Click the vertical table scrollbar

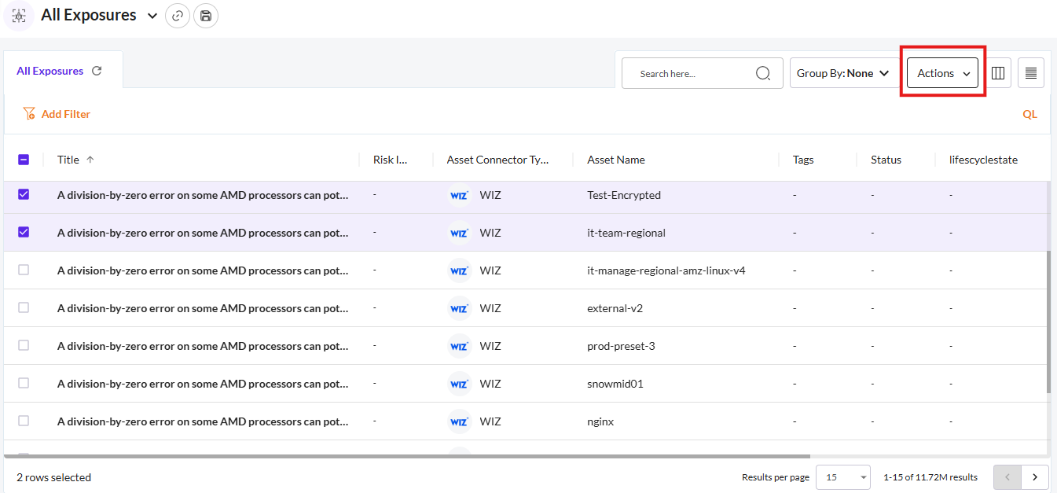(1048, 322)
